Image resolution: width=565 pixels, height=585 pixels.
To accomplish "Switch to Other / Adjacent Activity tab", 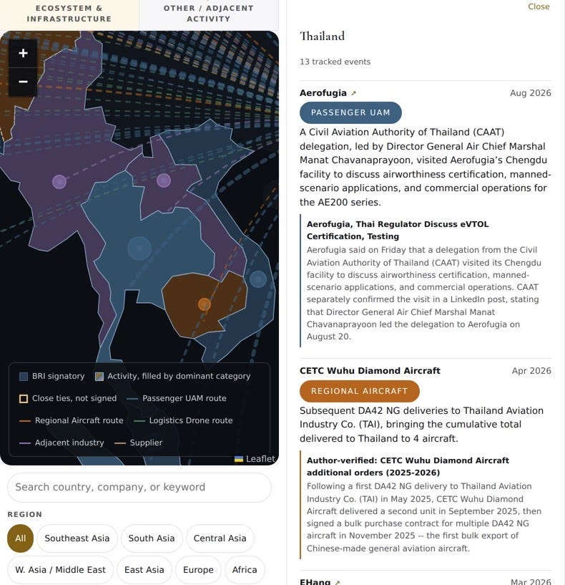I will [x=209, y=14].
